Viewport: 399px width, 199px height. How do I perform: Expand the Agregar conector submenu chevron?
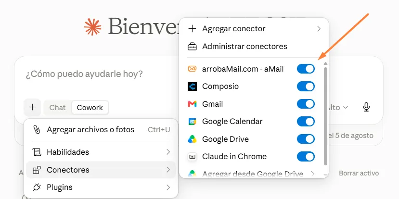pos(319,29)
